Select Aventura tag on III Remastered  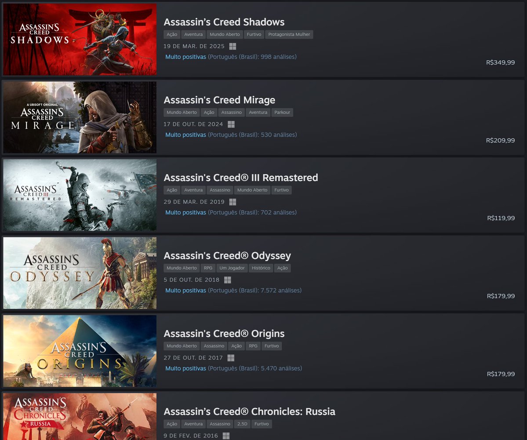[193, 190]
